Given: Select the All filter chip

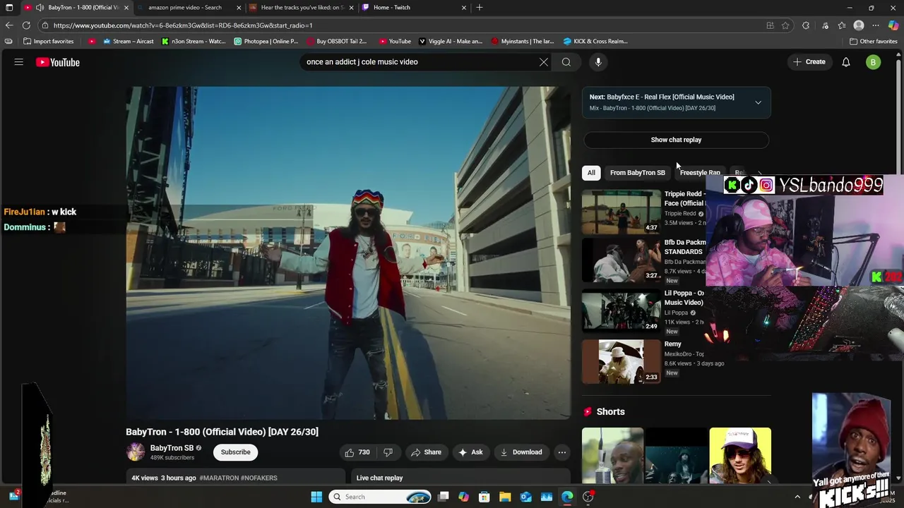Looking at the screenshot, I should [x=591, y=173].
